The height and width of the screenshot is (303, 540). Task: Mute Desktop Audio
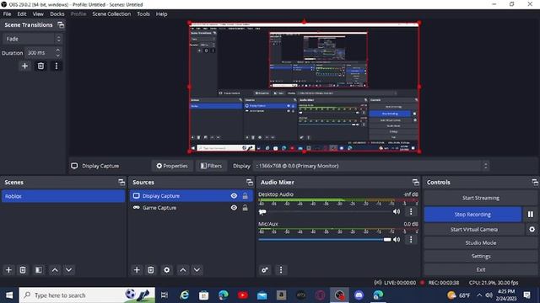[397, 211]
